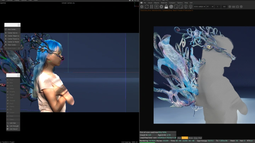Click the render region R icon
255x143 pixels.
coord(157,7)
